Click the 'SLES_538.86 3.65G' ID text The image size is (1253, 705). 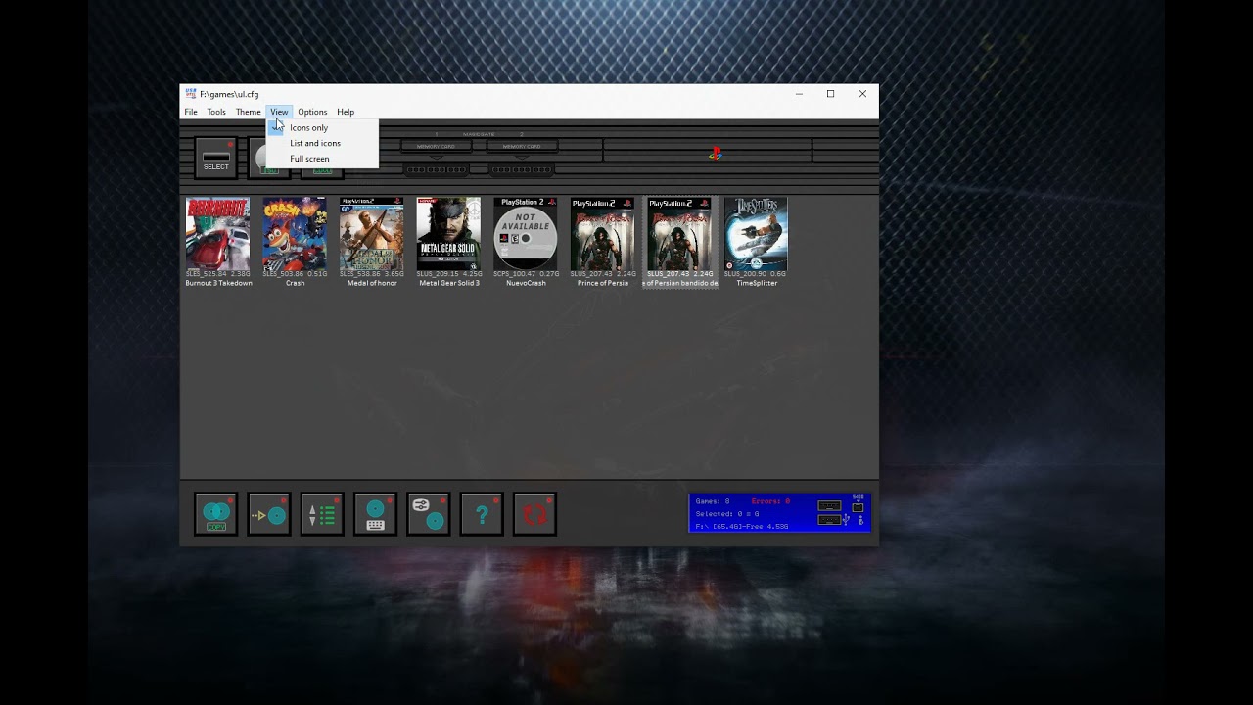[372, 274]
